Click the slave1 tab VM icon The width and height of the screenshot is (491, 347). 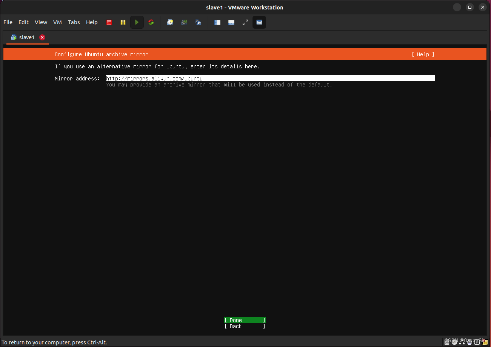pos(14,37)
